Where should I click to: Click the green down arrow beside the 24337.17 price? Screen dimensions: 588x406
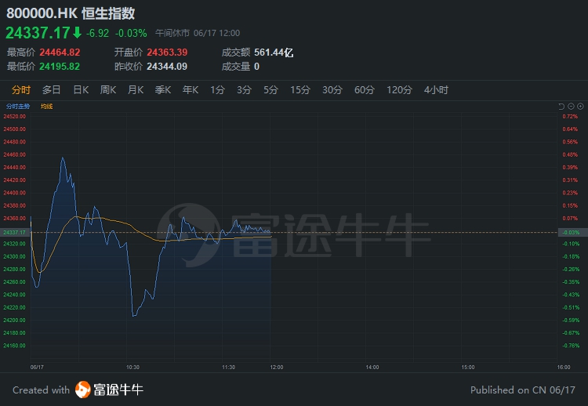[78, 33]
